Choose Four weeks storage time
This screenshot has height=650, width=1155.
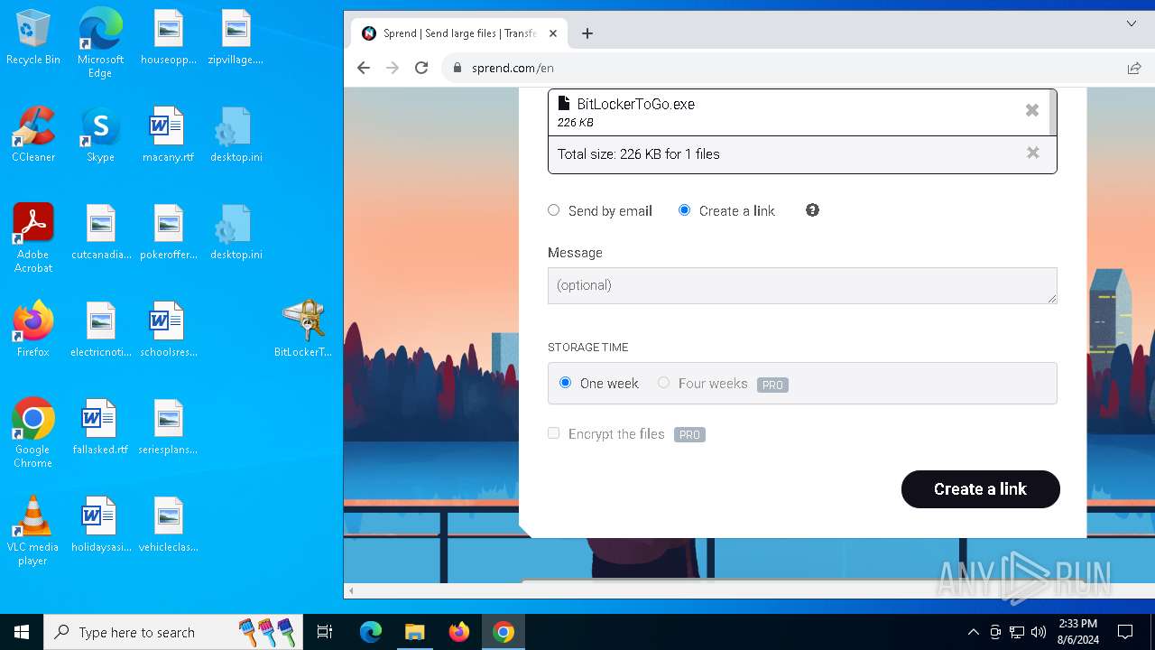[x=664, y=383]
